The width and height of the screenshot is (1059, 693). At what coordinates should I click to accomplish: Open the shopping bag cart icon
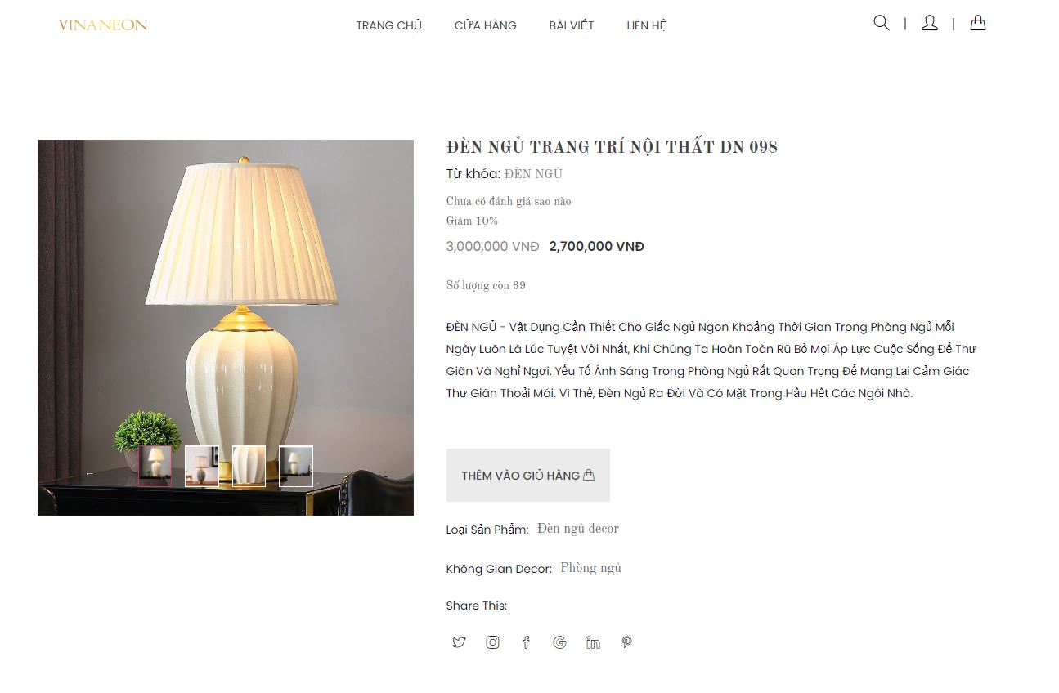click(977, 23)
